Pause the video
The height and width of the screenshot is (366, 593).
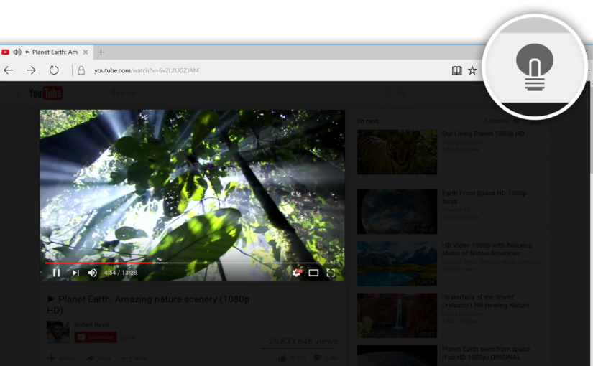[x=56, y=272]
